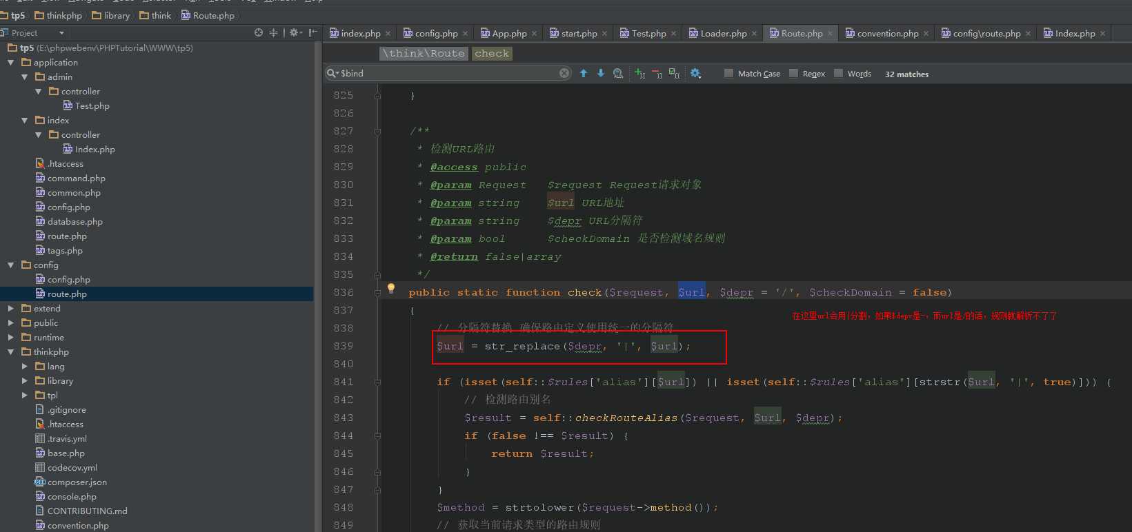
Task: Fold the check function at line 836
Action: (x=377, y=293)
